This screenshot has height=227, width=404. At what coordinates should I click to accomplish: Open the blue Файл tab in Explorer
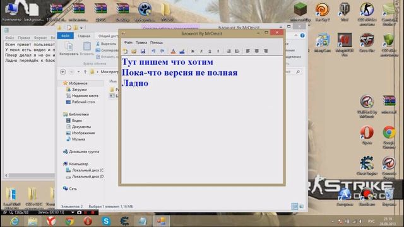click(x=65, y=36)
